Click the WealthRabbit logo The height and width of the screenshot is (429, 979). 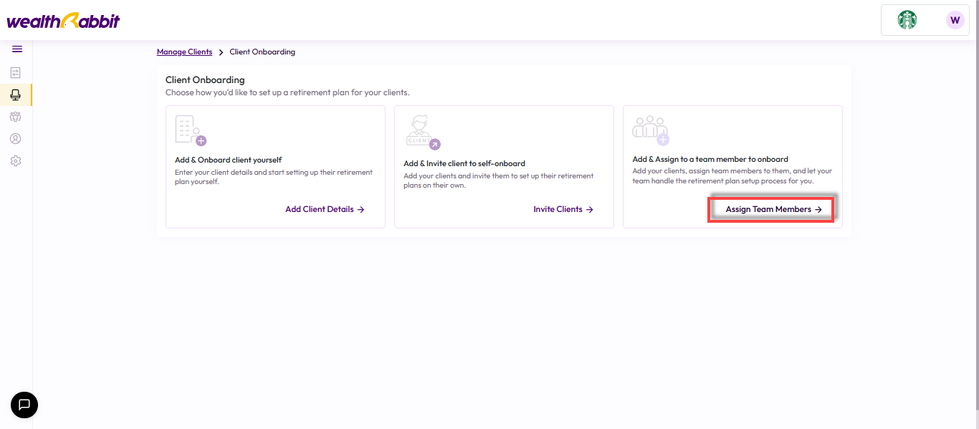(x=63, y=21)
